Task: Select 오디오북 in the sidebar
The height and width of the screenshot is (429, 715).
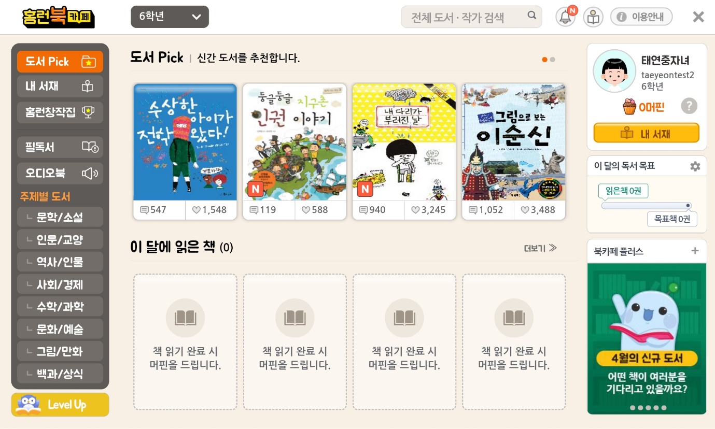Action: pyautogui.click(x=60, y=173)
